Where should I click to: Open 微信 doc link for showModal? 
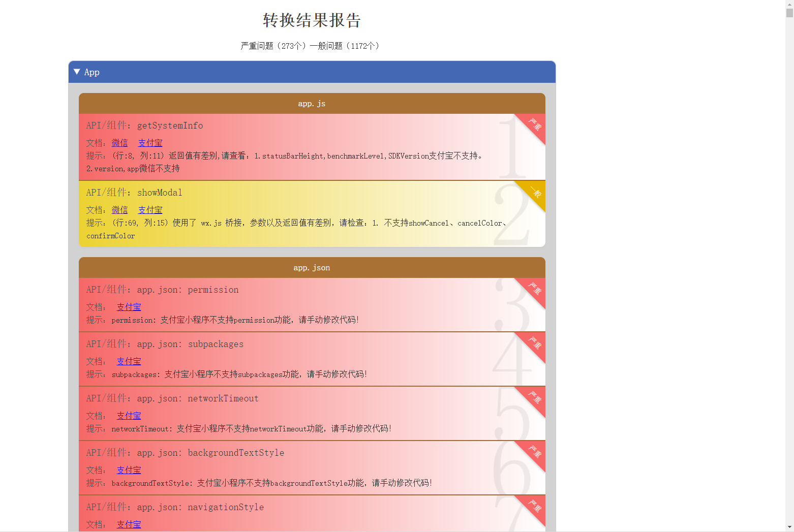tap(120, 210)
